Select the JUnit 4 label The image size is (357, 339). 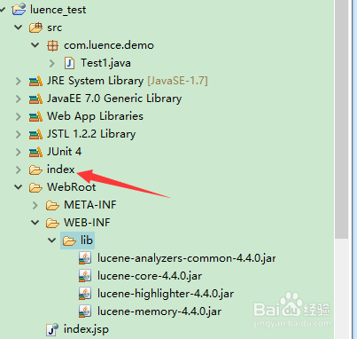point(64,152)
